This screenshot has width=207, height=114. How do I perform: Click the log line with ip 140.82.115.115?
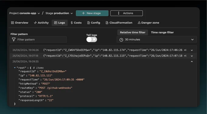click(x=114, y=56)
